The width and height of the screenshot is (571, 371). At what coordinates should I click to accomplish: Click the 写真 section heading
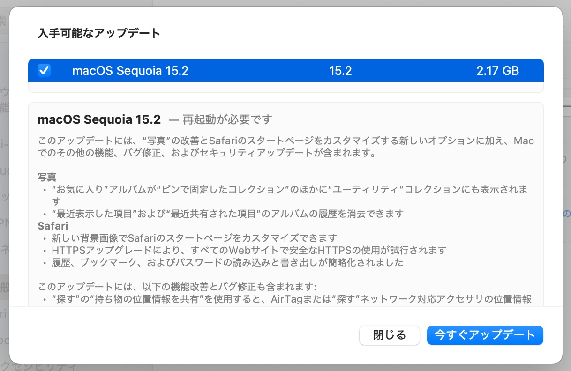(47, 178)
